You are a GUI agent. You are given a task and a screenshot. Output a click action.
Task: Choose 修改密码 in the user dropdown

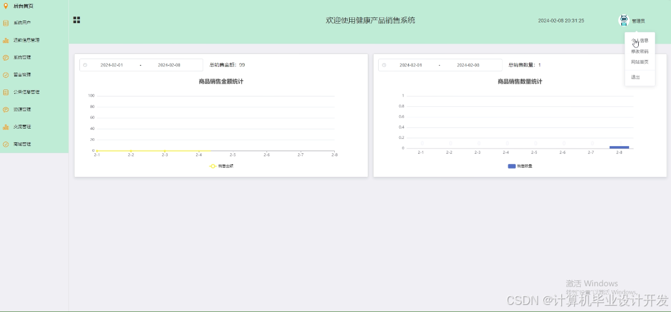tap(640, 51)
